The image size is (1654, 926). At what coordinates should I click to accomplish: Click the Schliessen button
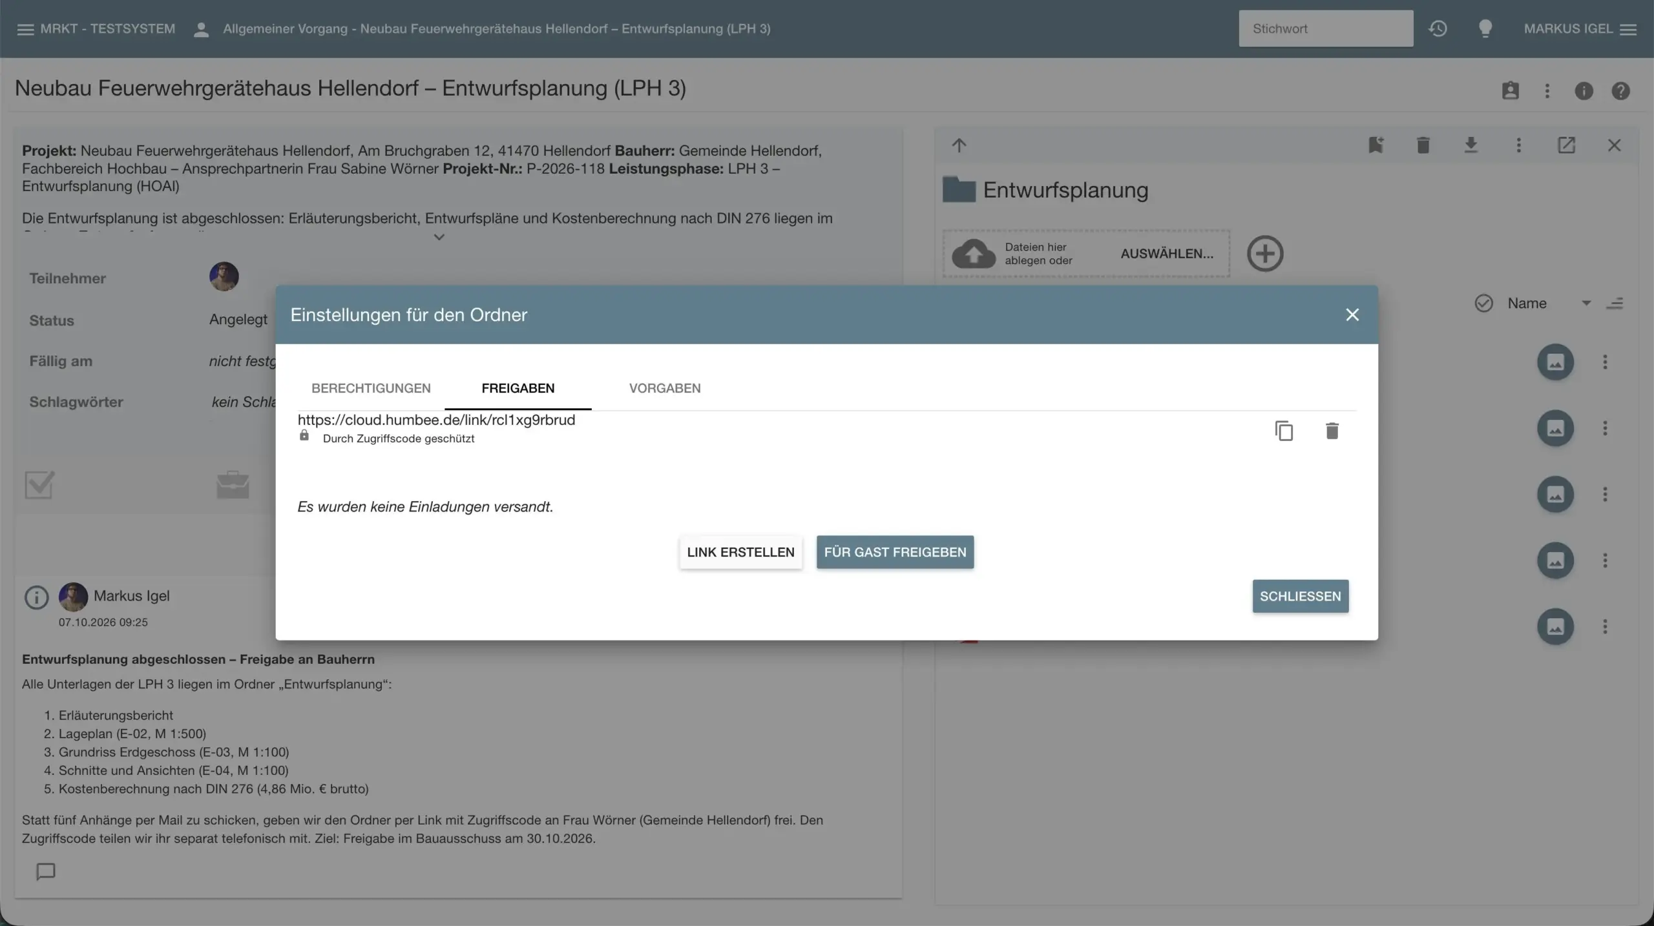(1300, 596)
